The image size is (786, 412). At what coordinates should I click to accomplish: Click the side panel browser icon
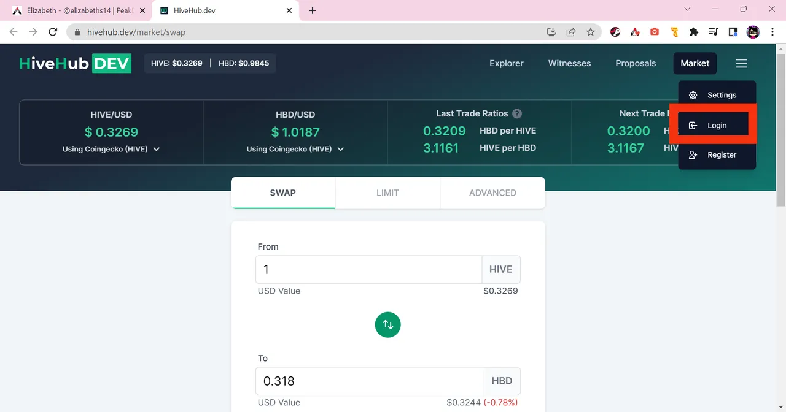pyautogui.click(x=733, y=32)
